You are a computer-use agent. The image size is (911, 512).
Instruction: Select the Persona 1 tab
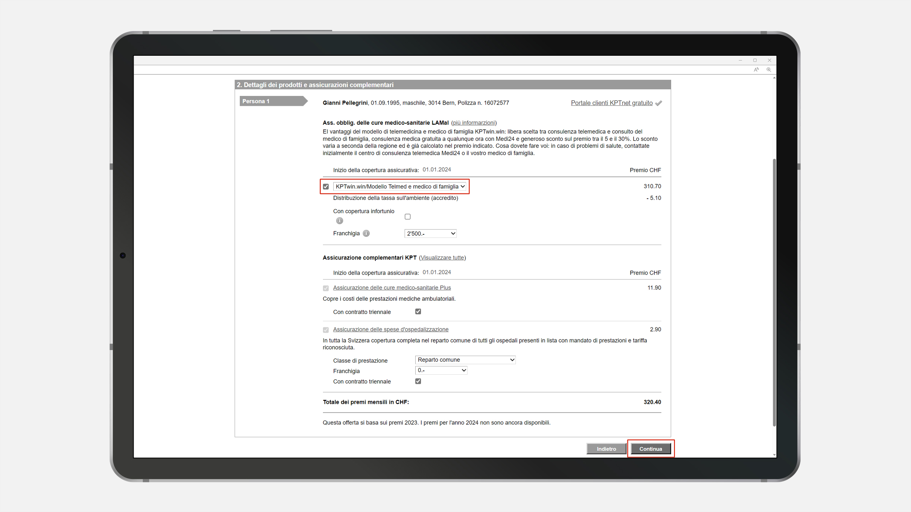pos(272,101)
